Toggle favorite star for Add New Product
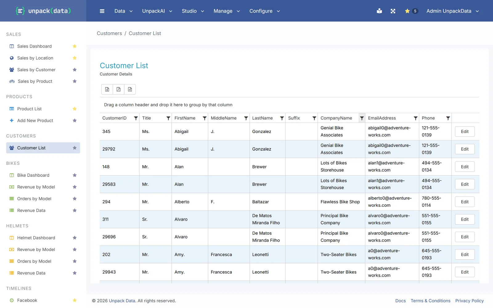The image size is (493, 308). [x=75, y=120]
